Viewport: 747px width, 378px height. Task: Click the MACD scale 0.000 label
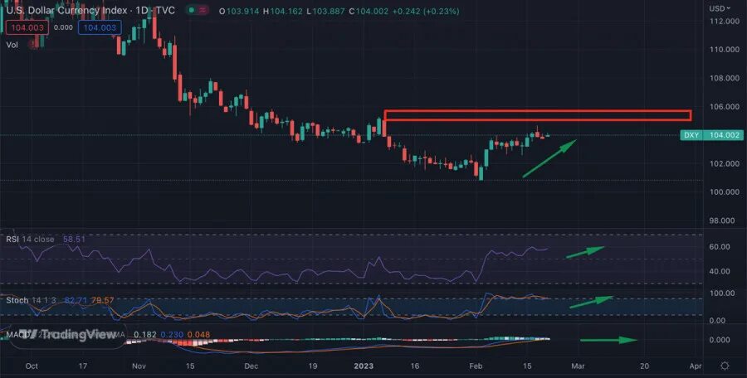(720, 340)
